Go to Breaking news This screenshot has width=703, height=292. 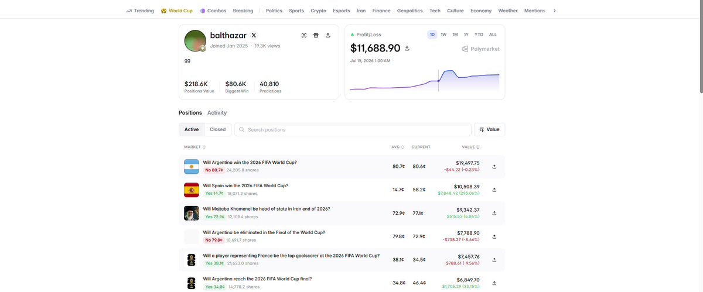243,11
